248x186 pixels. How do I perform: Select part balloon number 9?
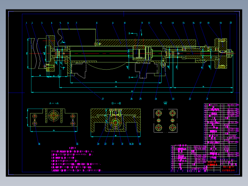(113, 23)
